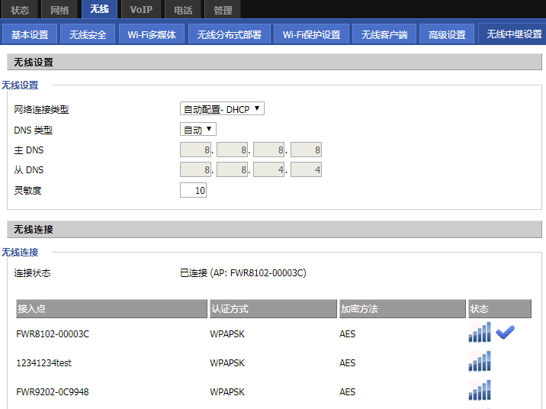
Task: Click signal strength icon for FWR8102-00003C
Action: pyautogui.click(x=480, y=333)
